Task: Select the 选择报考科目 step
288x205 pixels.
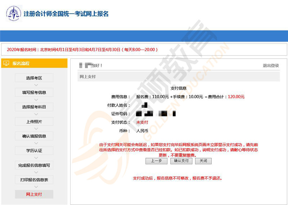Action: (34, 107)
